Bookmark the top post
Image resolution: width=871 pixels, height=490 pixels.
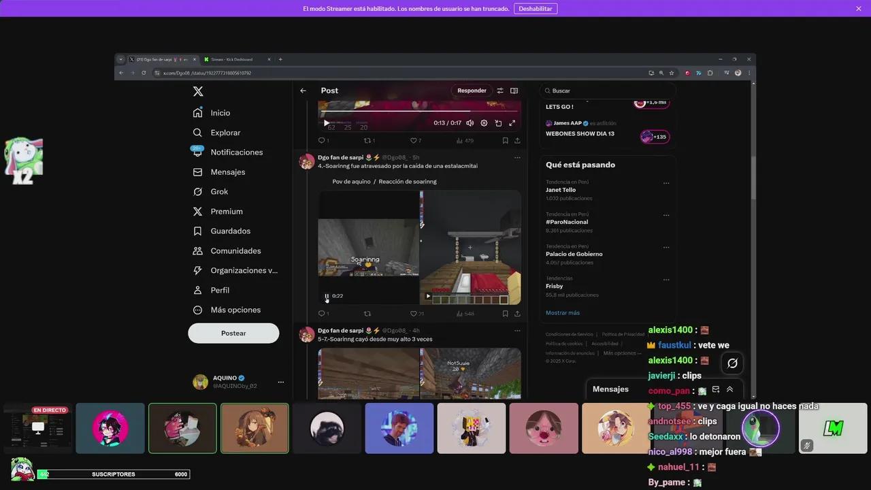(505, 141)
